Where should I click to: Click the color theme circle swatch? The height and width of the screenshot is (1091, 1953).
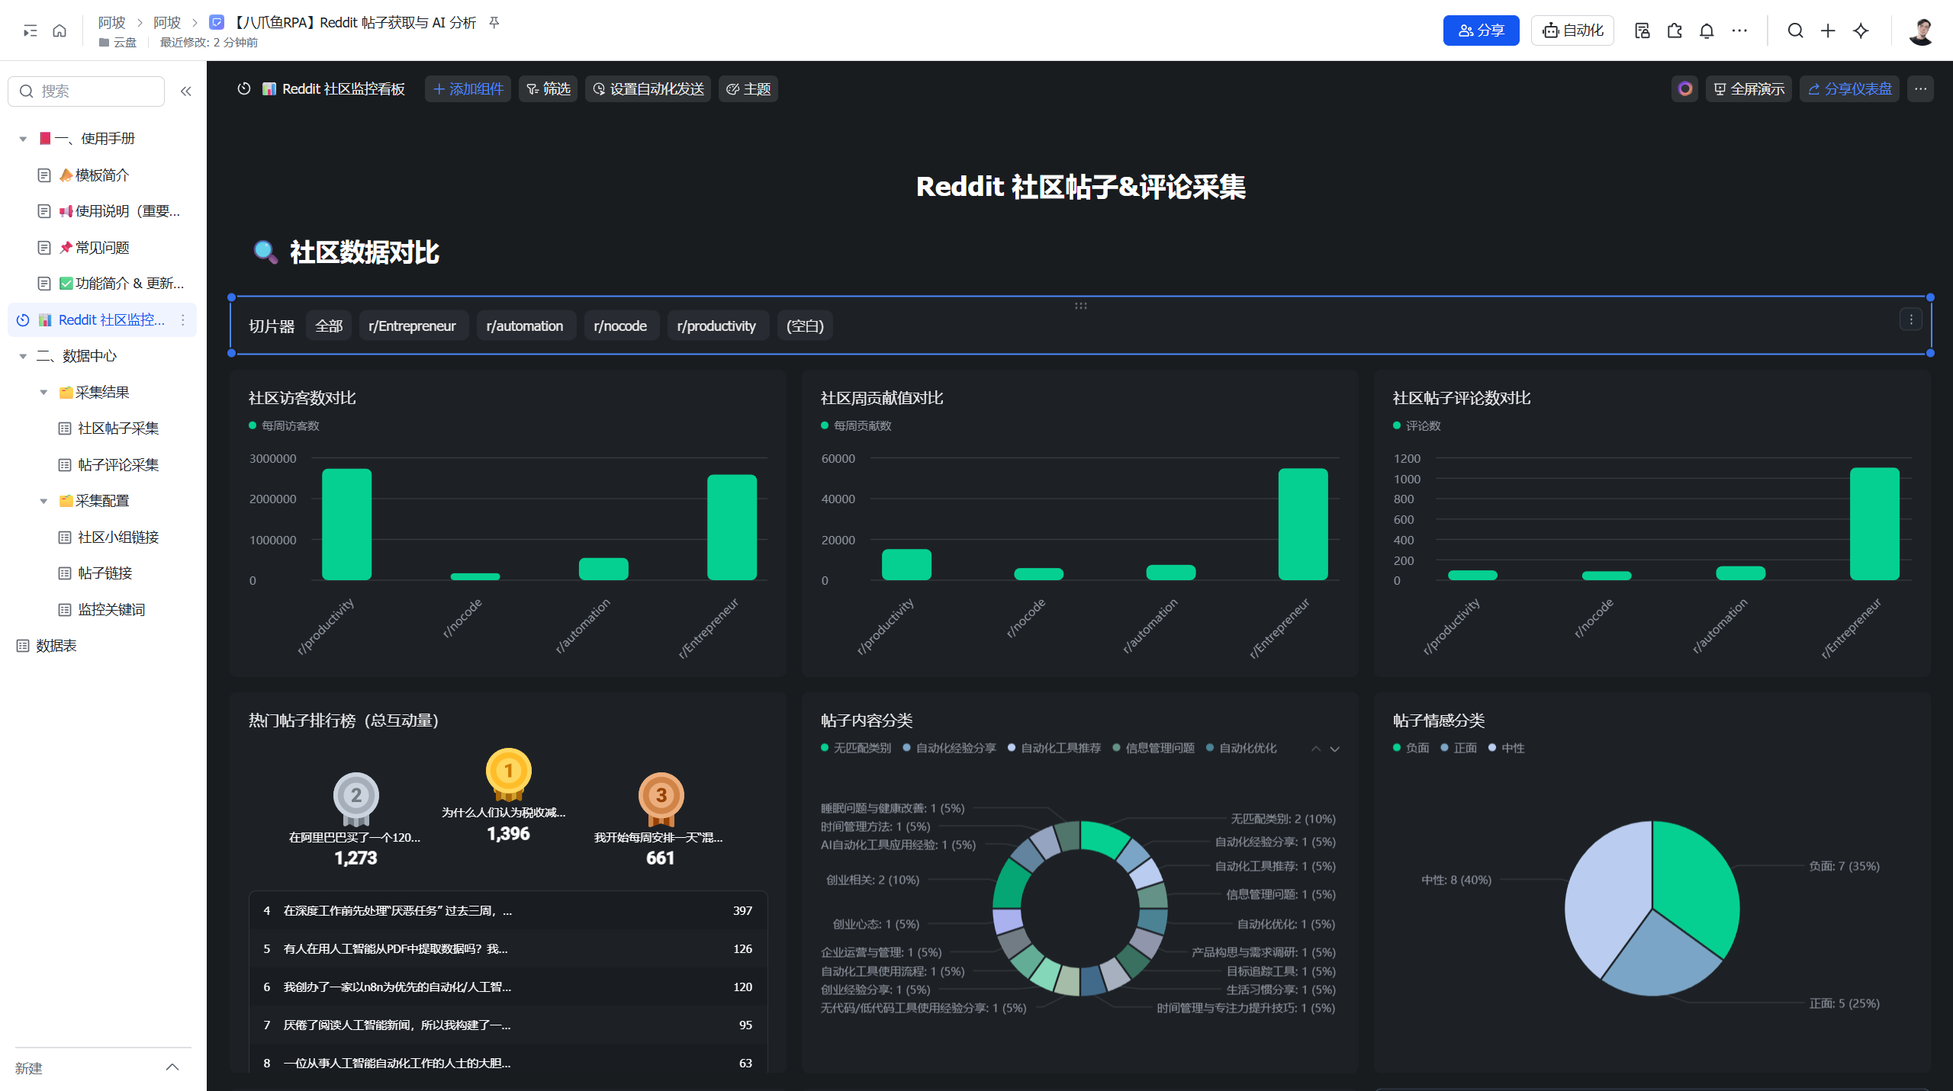pyautogui.click(x=1684, y=89)
